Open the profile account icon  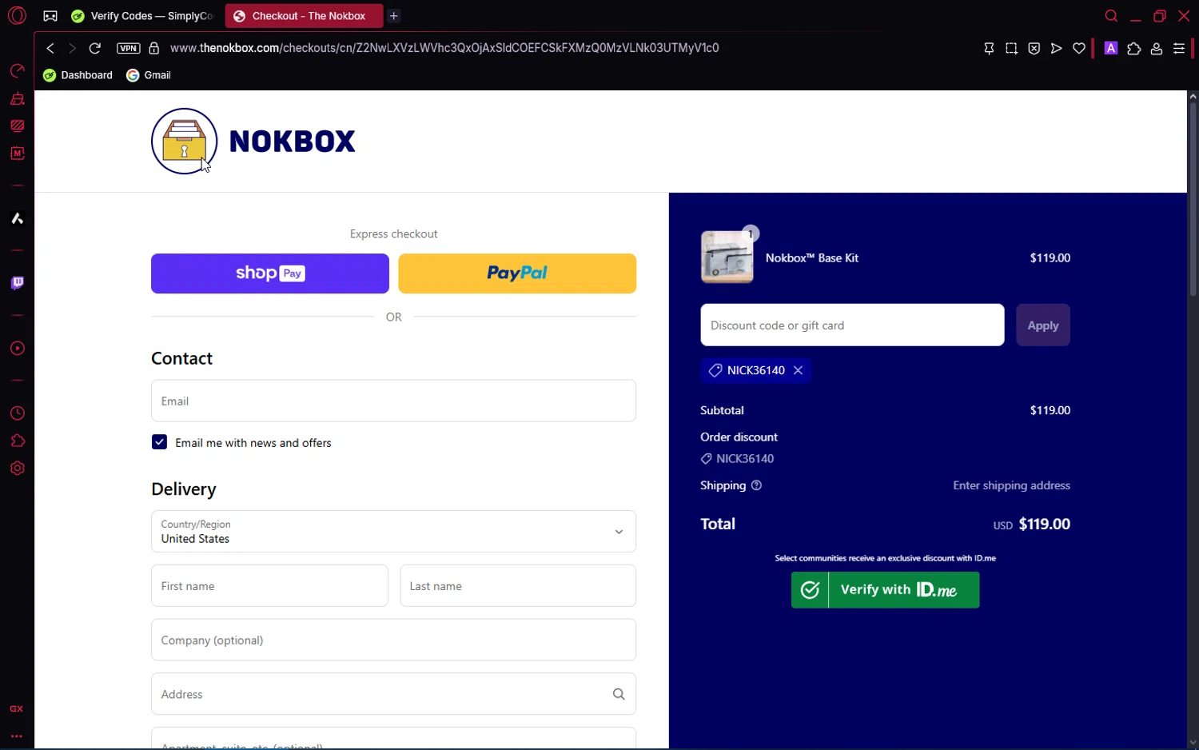click(x=1156, y=49)
